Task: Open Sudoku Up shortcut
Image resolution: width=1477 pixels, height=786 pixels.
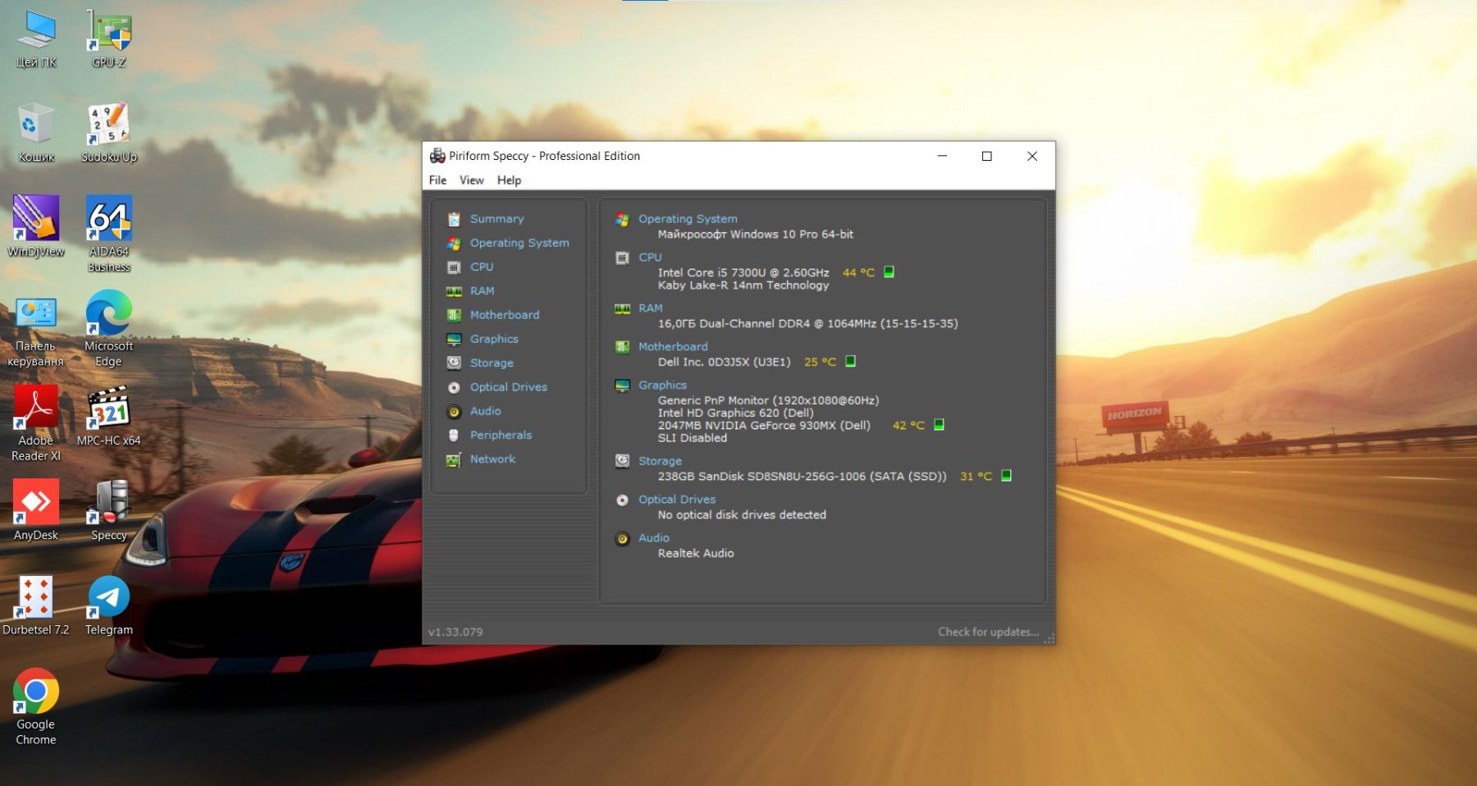Action: [x=109, y=134]
